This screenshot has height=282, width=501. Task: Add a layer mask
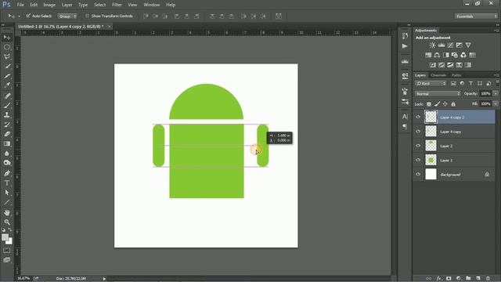(449, 278)
